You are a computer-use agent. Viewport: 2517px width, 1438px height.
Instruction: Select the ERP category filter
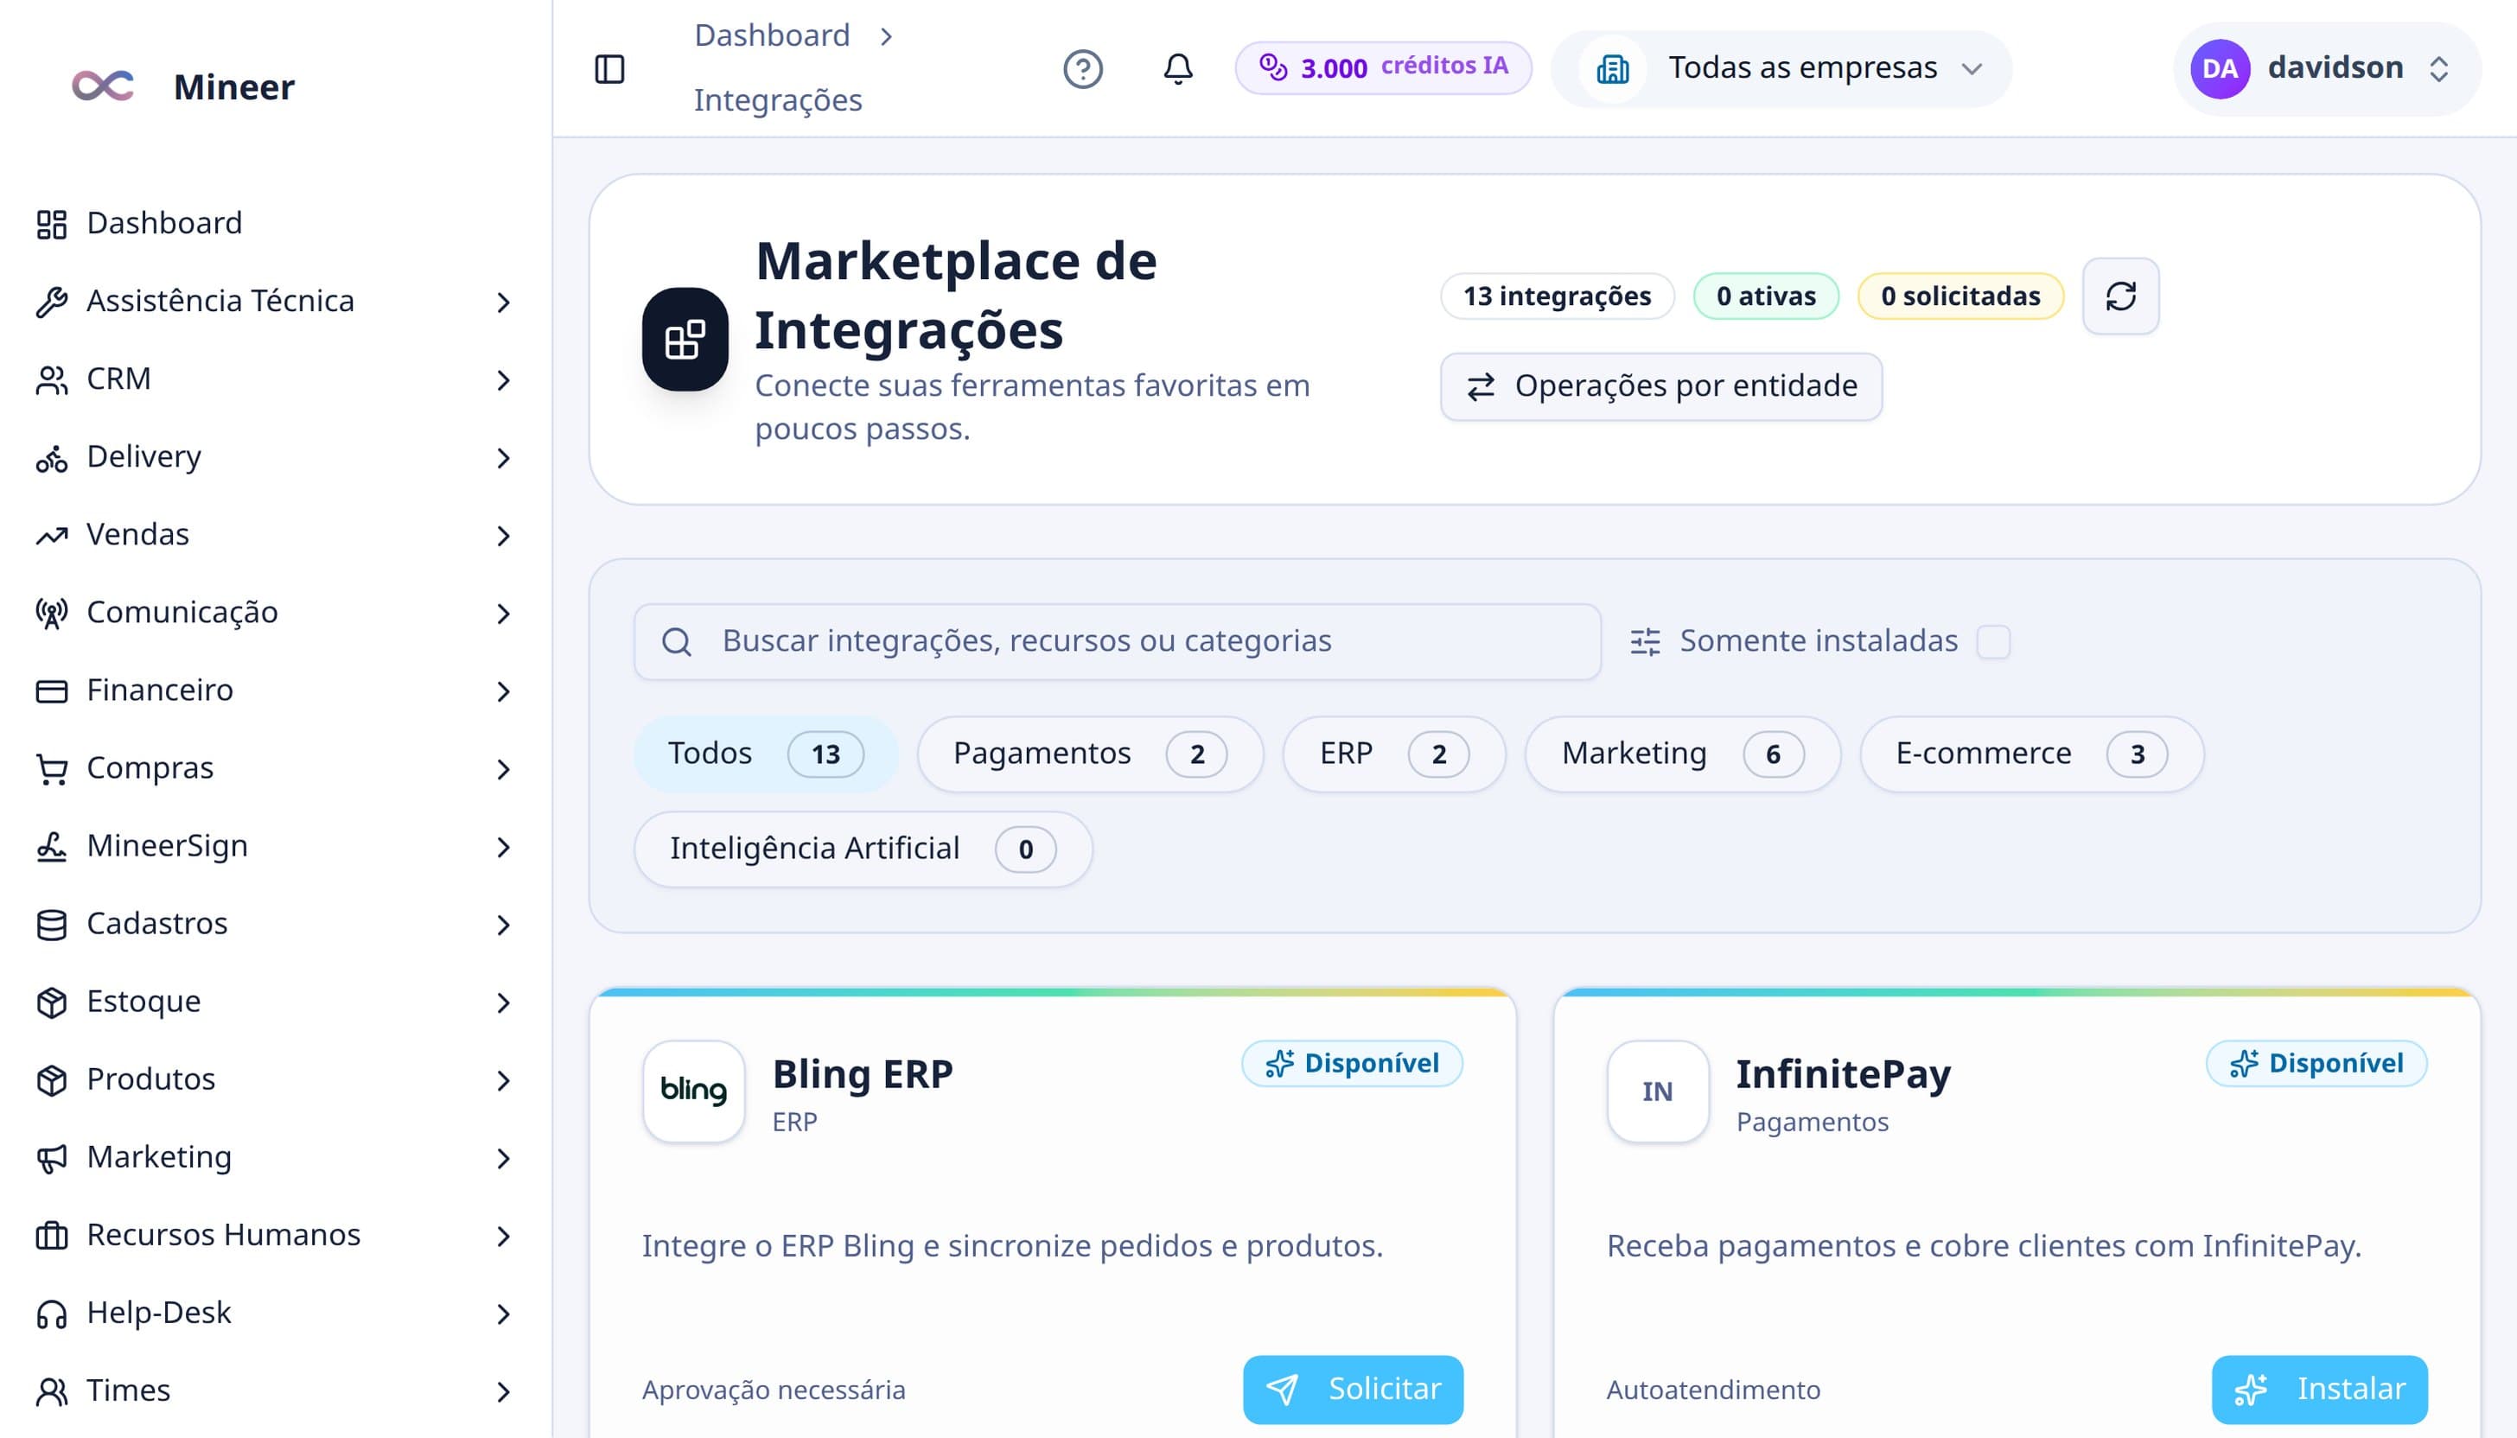1394,754
